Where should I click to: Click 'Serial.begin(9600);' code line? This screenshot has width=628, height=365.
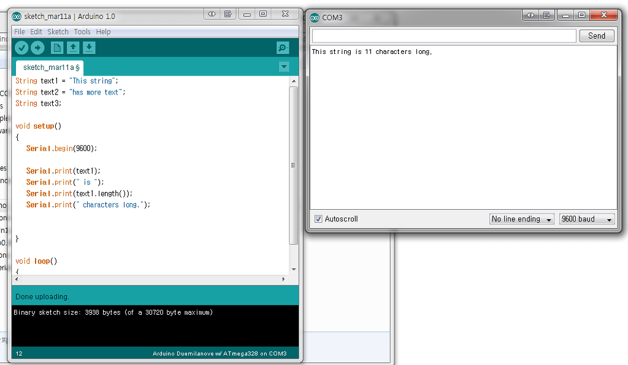tap(62, 148)
